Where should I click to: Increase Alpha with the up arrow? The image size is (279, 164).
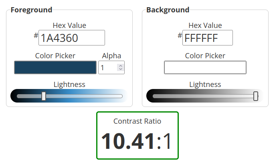pyautogui.click(x=120, y=65)
